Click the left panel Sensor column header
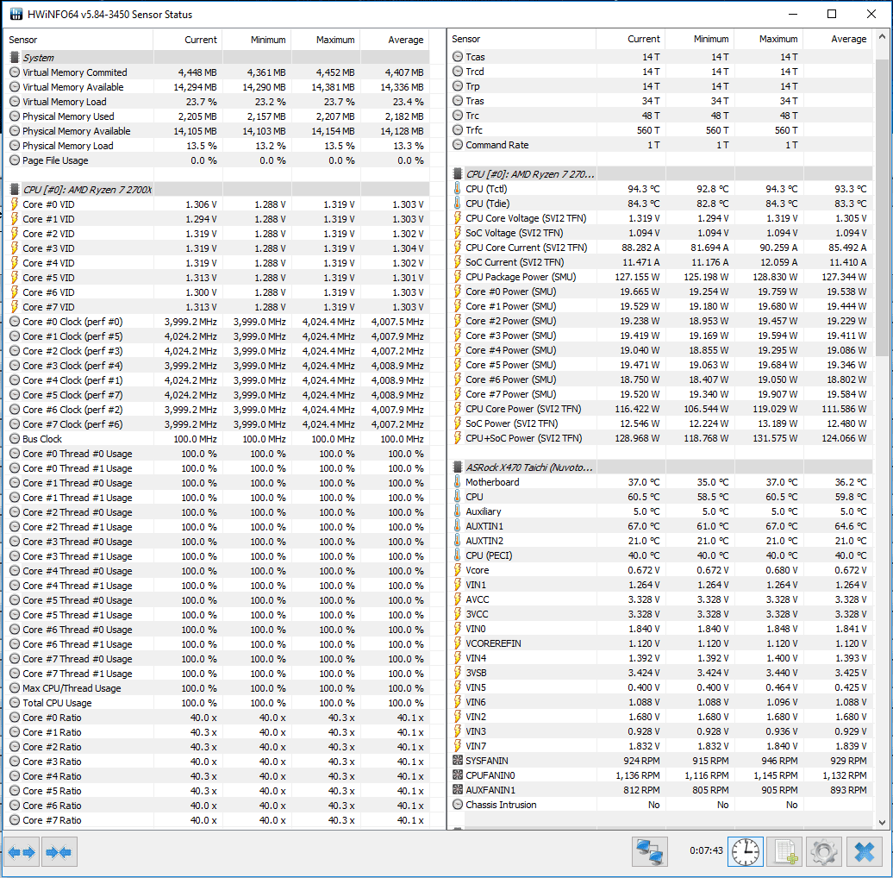This screenshot has width=893, height=878. click(x=79, y=40)
